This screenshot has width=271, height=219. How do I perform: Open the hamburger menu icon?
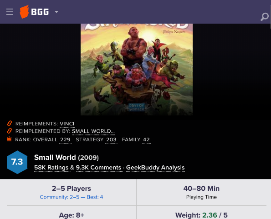point(10,12)
